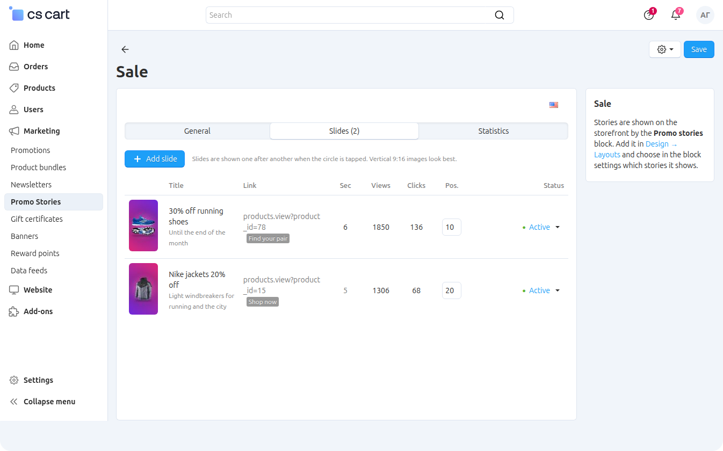Viewport: 723px width, 451px height.
Task: Open Orders via its inbox icon
Action: click(15, 67)
